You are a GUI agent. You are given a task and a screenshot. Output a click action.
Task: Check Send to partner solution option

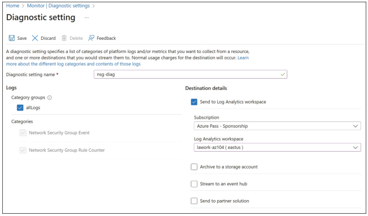coord(194,201)
